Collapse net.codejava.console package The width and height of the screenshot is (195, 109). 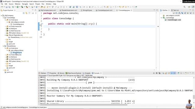(x=7, y=22)
